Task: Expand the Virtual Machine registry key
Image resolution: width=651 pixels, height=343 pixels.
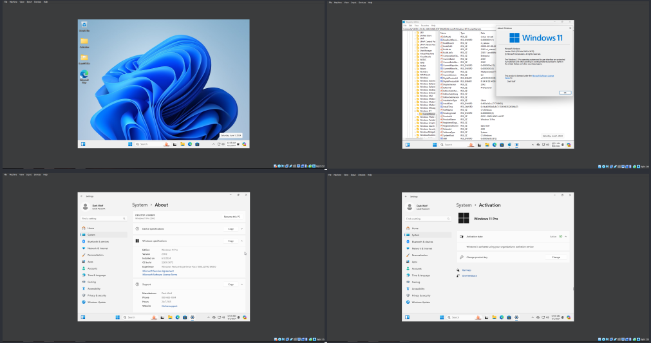Action: point(415,54)
